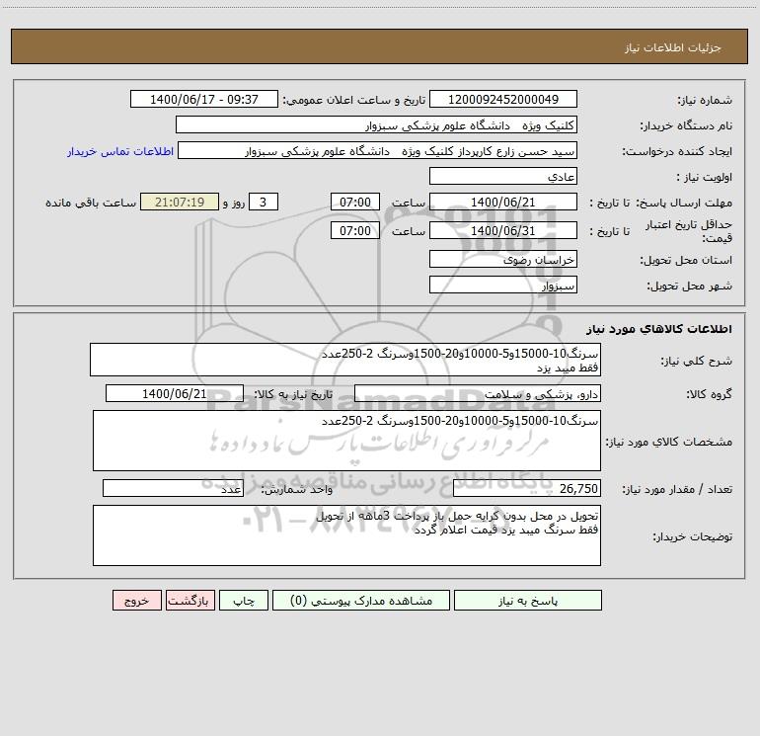
Task: Click the استان محل تحویل label
Action: tap(686, 261)
